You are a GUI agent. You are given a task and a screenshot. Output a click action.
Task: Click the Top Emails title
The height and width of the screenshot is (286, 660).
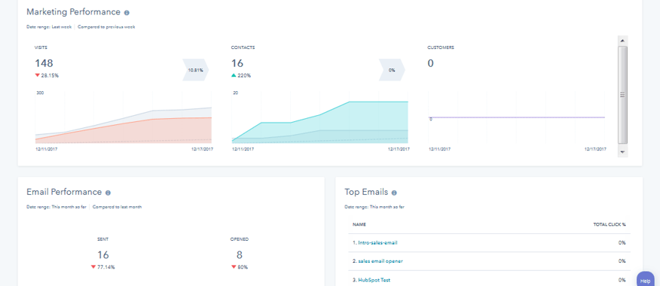(366, 192)
